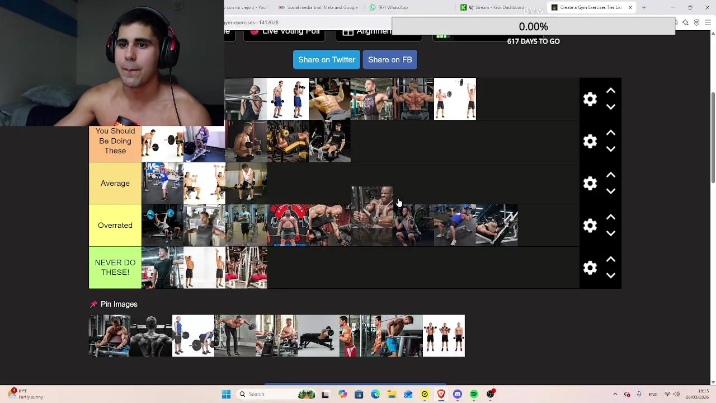Screen dimensions: 716x403
Task: Open the Windows Start menu
Action: tap(226, 394)
